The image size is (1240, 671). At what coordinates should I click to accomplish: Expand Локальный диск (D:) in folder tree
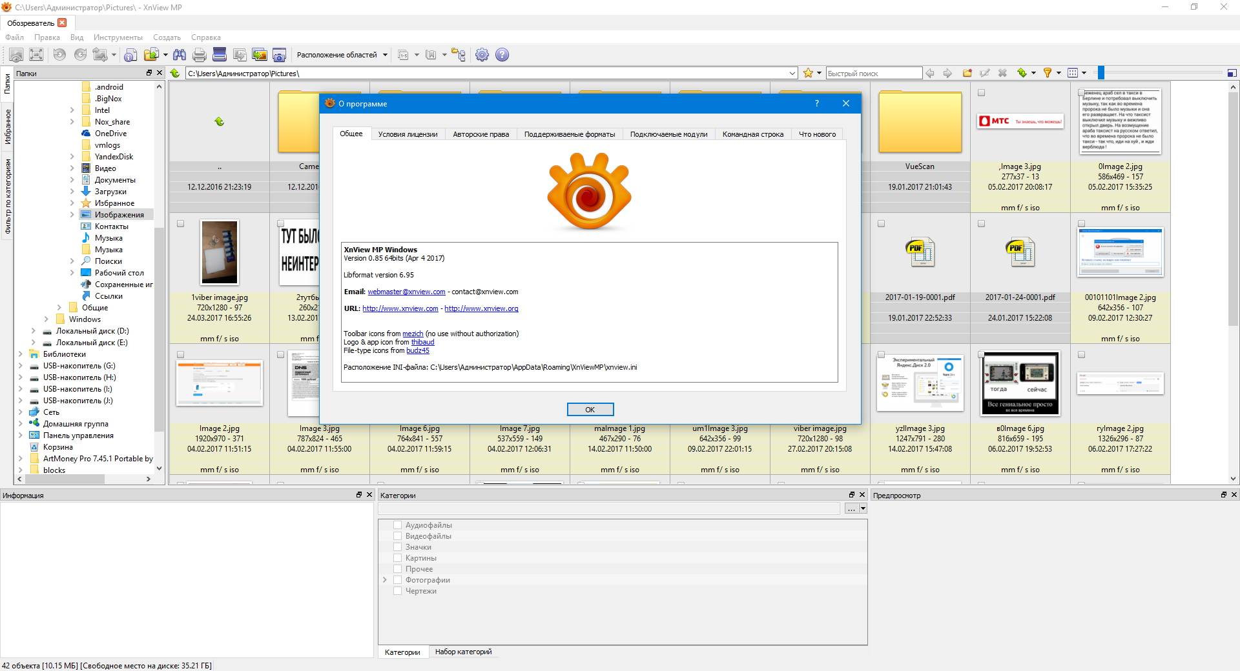(x=34, y=331)
